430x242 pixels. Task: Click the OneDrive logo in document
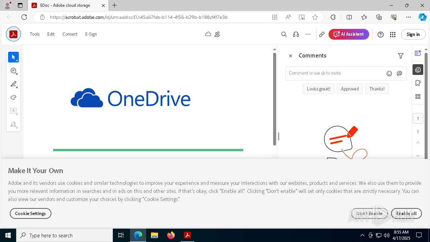point(130,98)
